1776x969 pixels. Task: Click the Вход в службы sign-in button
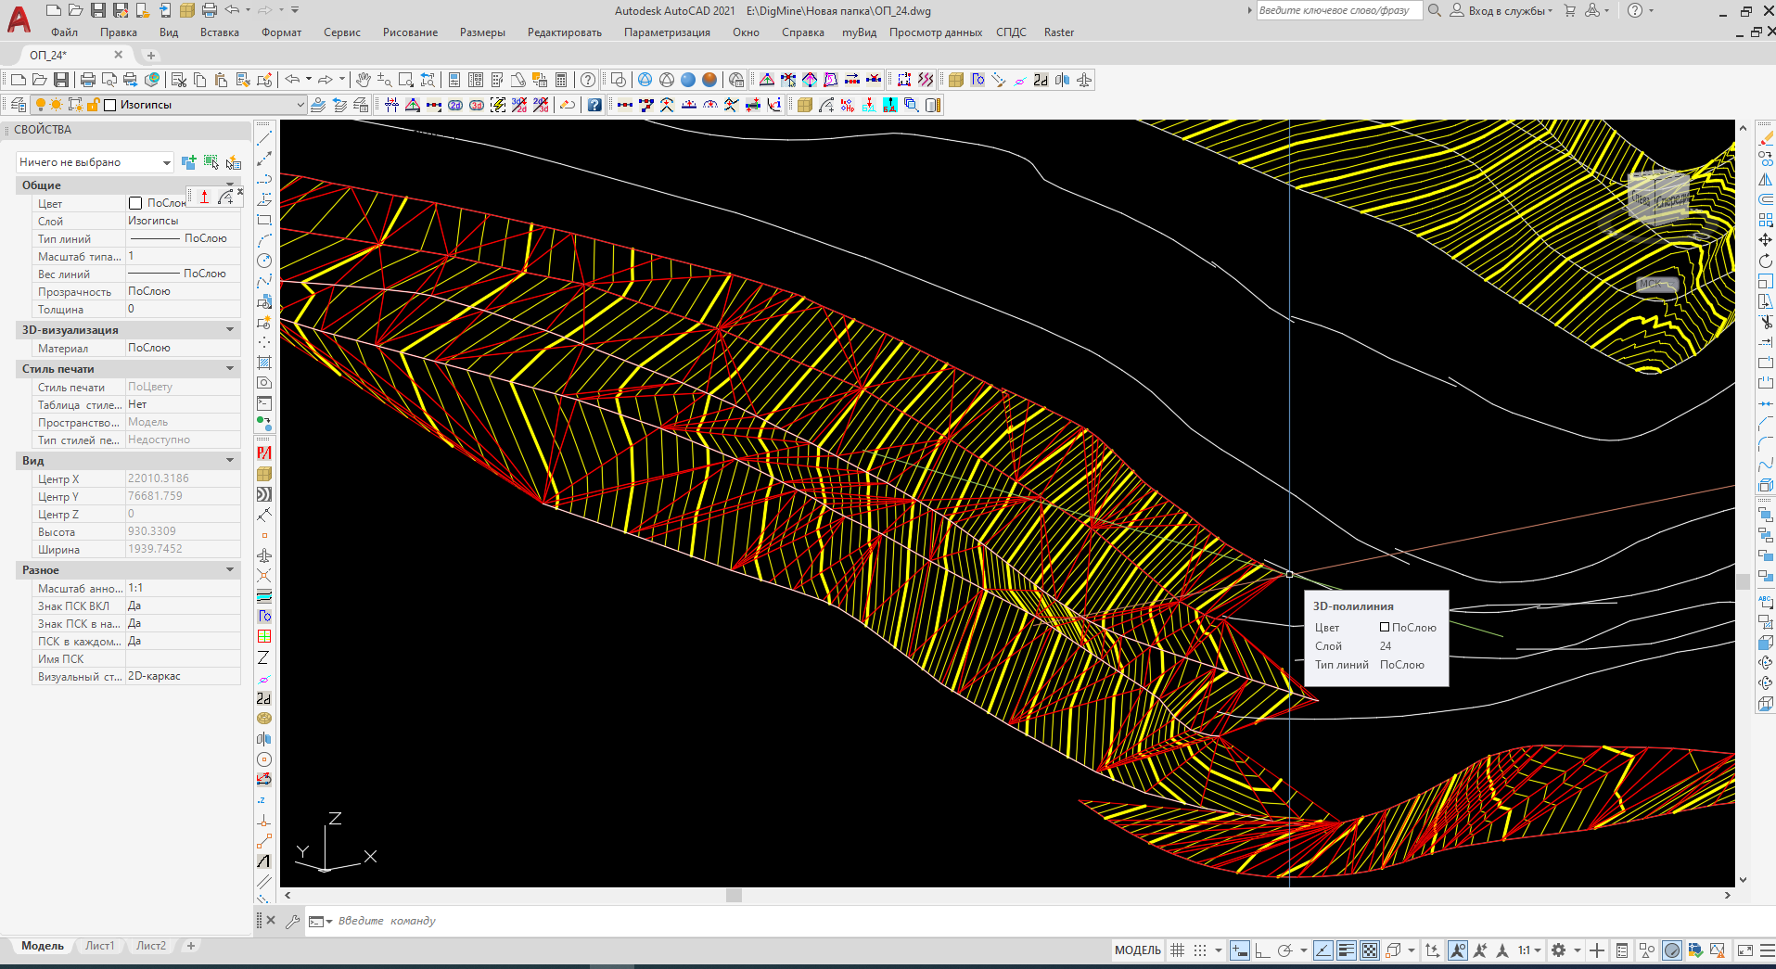1504,11
